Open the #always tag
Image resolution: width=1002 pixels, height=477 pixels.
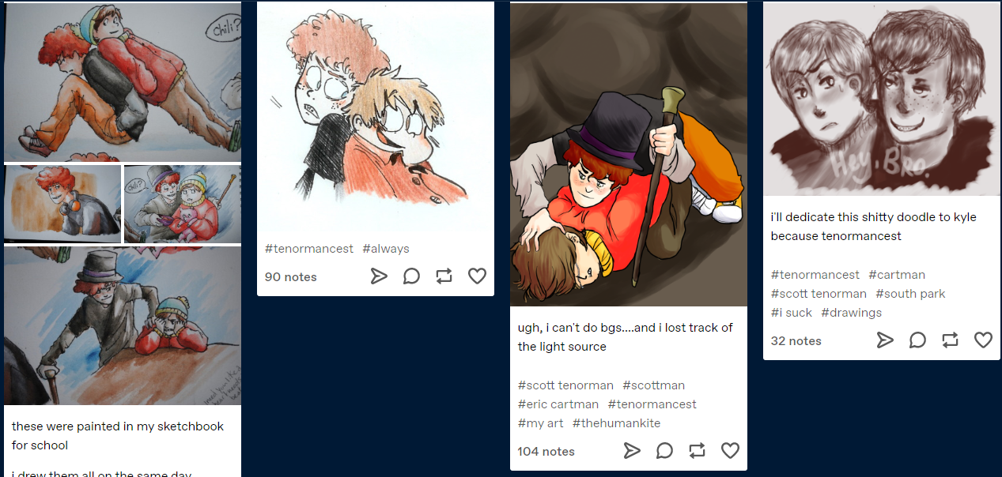pos(386,249)
